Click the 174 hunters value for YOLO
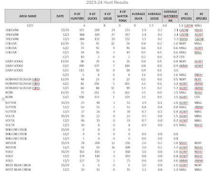Image resolution: width=223 pixels, height=175 pixels. [x=82, y=156]
